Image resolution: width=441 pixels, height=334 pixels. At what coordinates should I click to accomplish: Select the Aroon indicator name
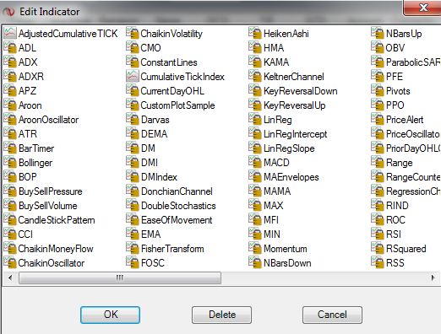pyautogui.click(x=30, y=105)
